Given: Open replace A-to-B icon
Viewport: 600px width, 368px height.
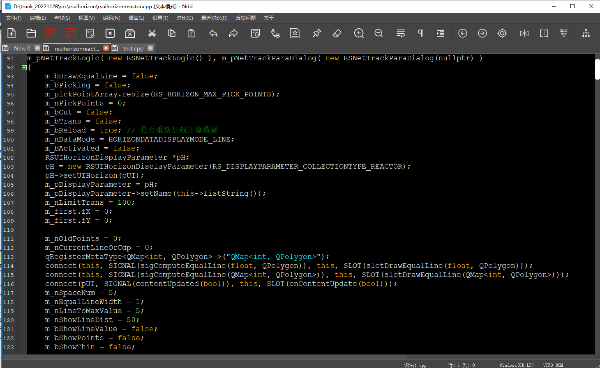Looking at the screenshot, I should pyautogui.click(x=275, y=33).
